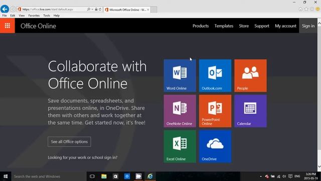Click the address bar lock icon

click(x=96, y=9)
